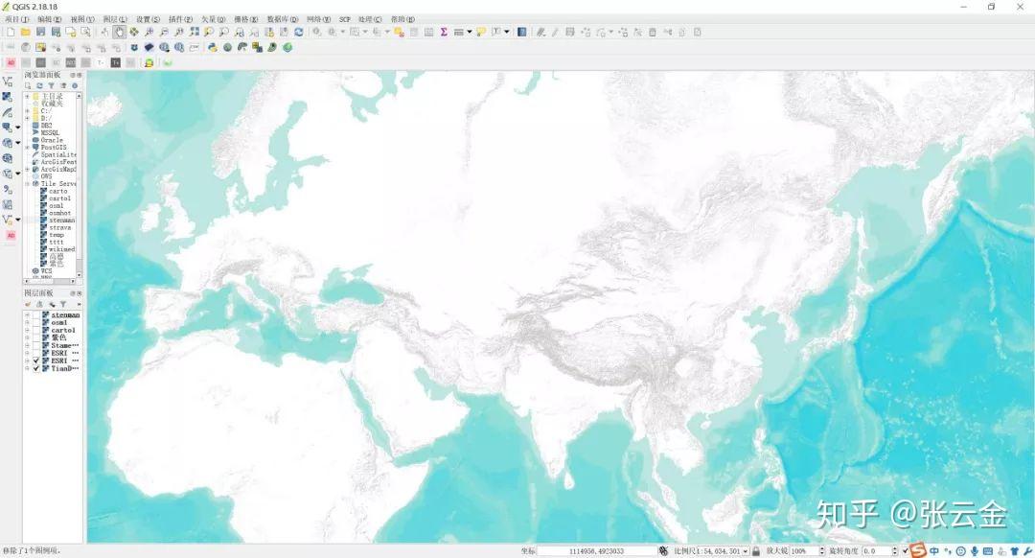Filter the browser panel with funnel icon
Image resolution: width=1035 pixels, height=558 pixels.
point(52,86)
